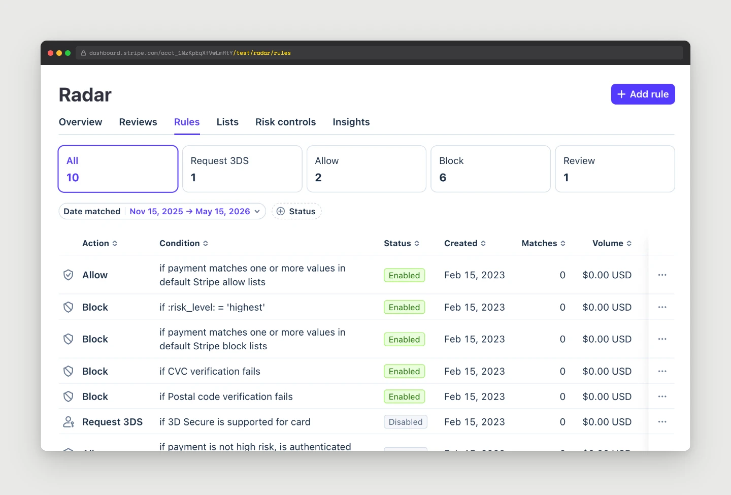Click the Radar page heading
The height and width of the screenshot is (495, 731).
85,95
